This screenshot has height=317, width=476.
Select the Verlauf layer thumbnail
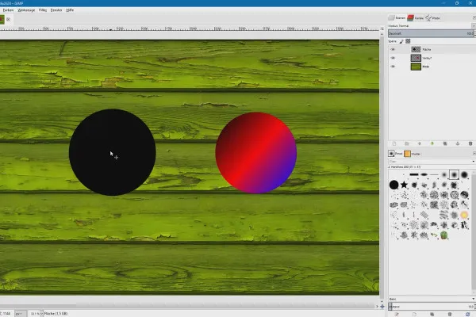click(415, 58)
